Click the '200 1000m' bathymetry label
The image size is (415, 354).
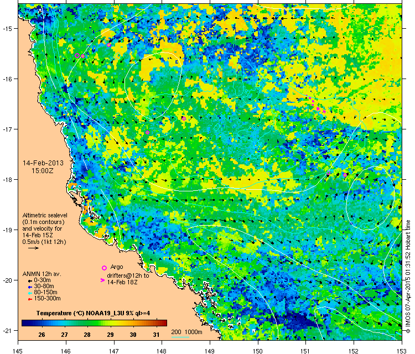click(186, 332)
